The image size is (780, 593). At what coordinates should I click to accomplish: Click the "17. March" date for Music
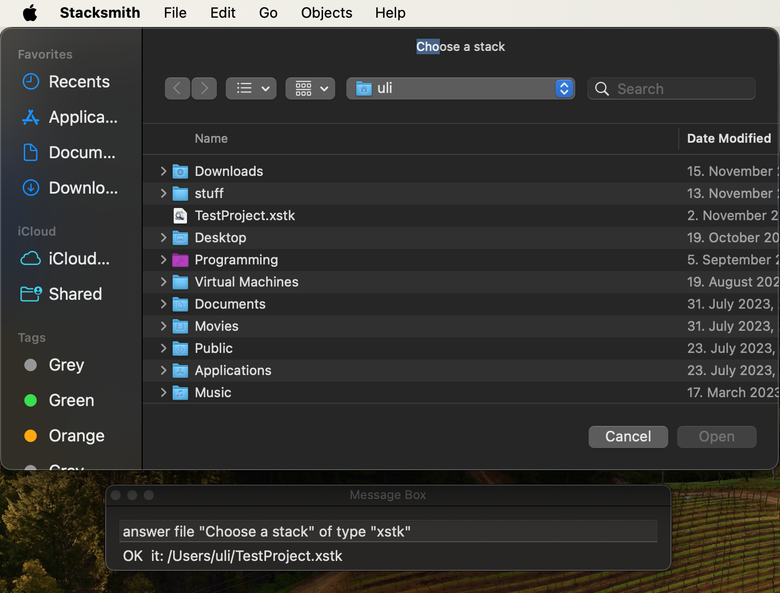click(x=733, y=393)
